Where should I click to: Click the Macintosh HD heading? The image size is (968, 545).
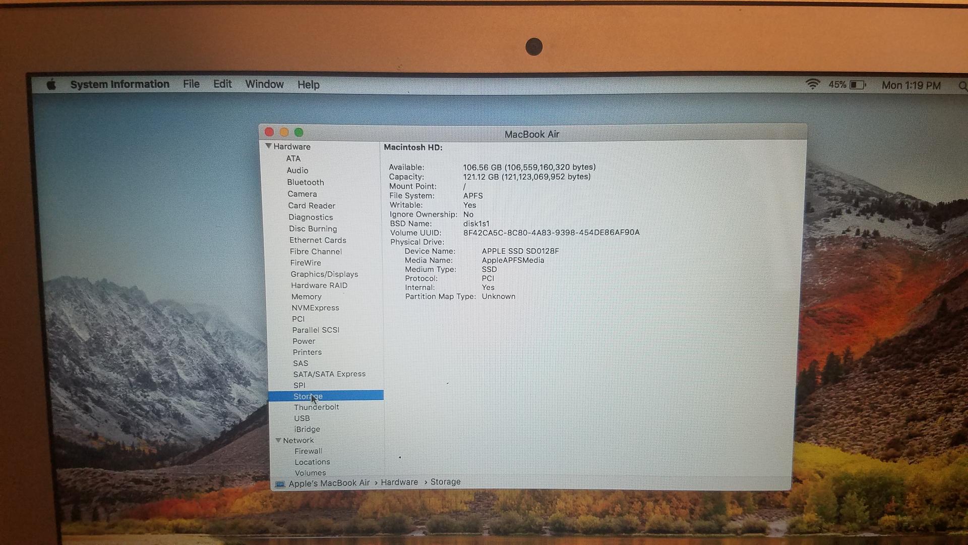413,147
